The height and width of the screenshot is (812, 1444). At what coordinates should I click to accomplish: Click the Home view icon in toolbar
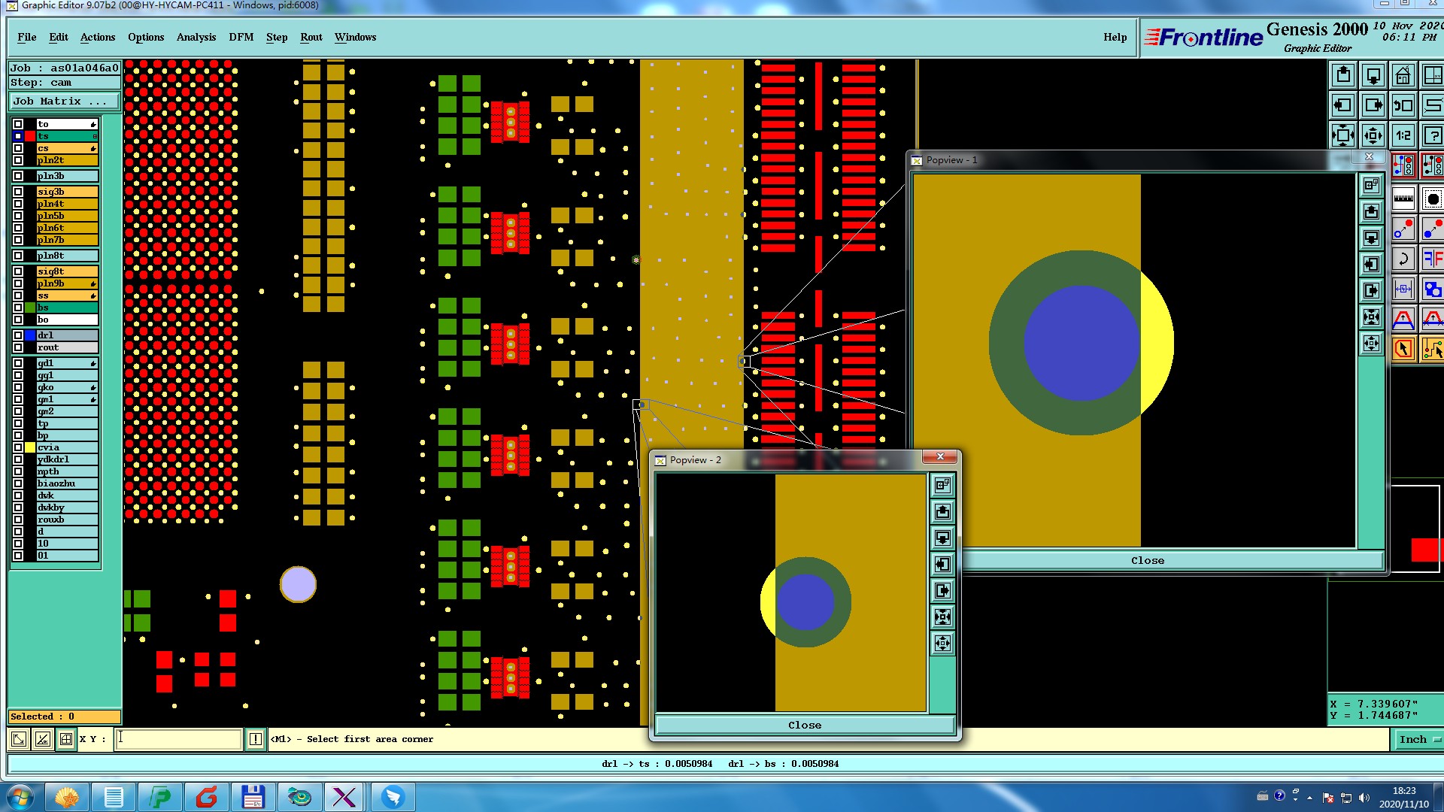1403,75
